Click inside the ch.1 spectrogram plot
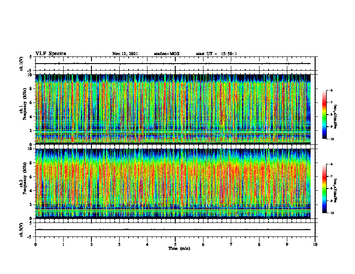This screenshot has height=274, width=355. (x=173, y=109)
